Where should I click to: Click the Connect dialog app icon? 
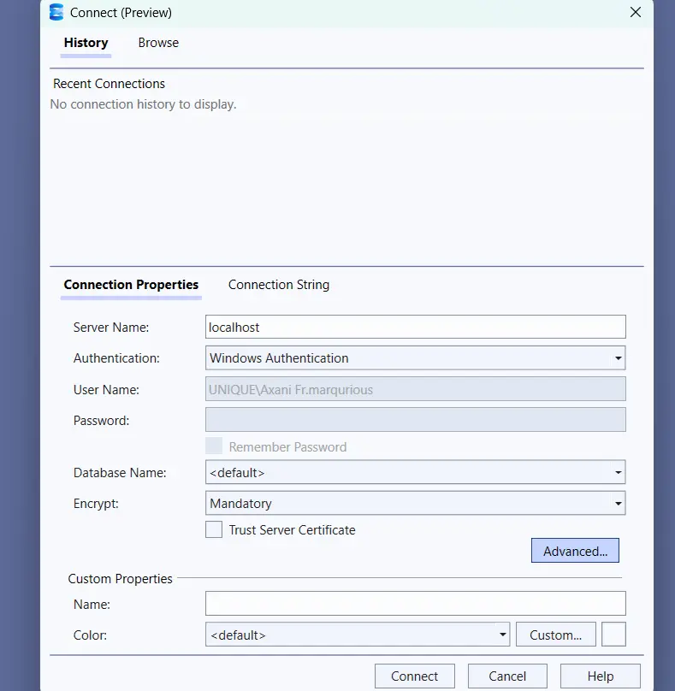[x=56, y=12]
